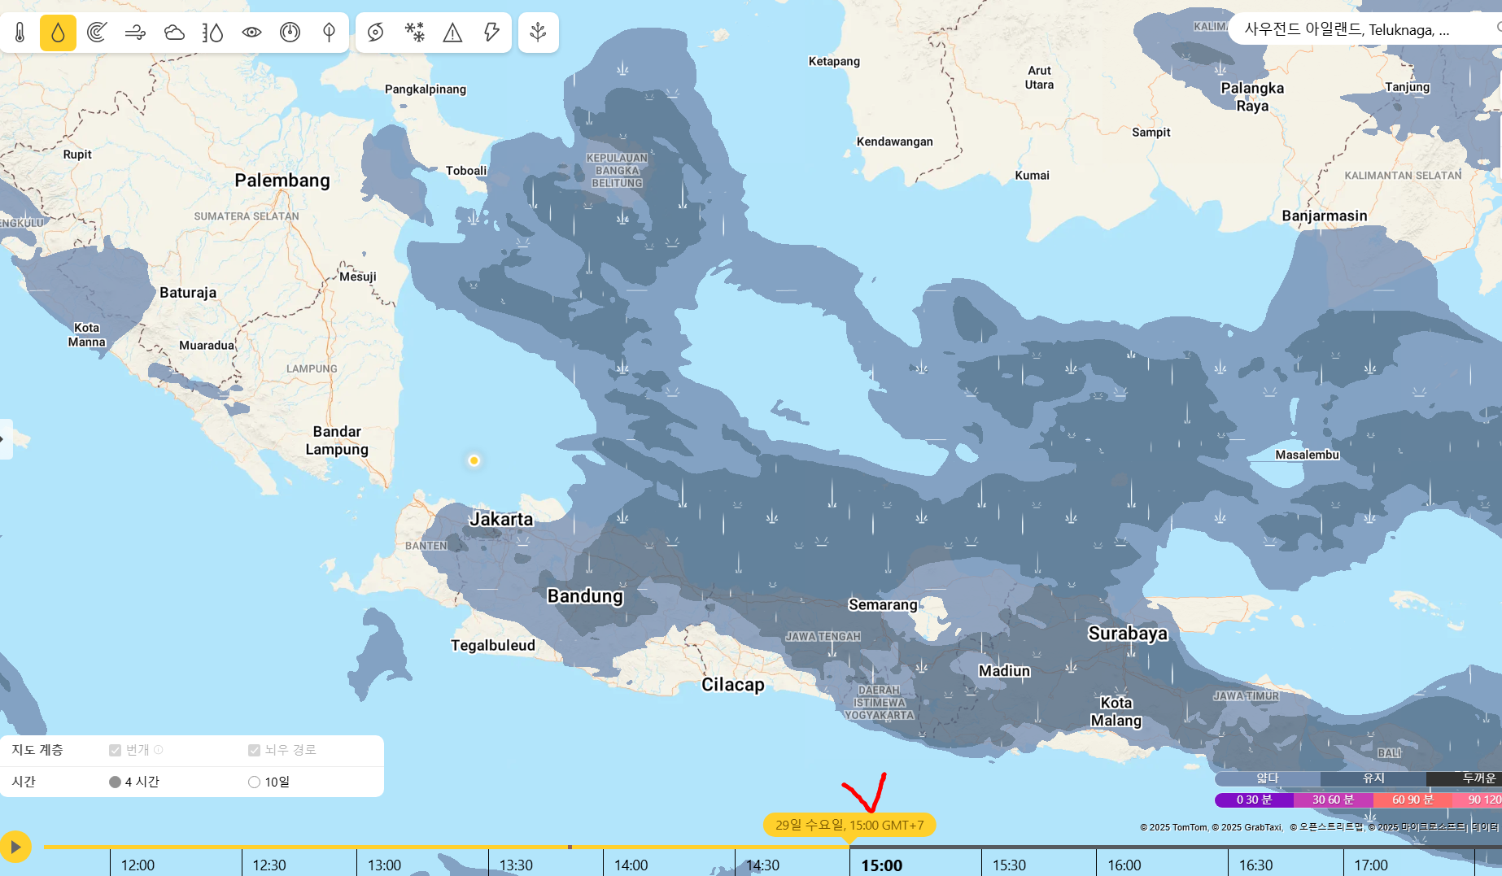This screenshot has height=876, width=1502.
Task: Open the pollen plant layer
Action: (538, 33)
